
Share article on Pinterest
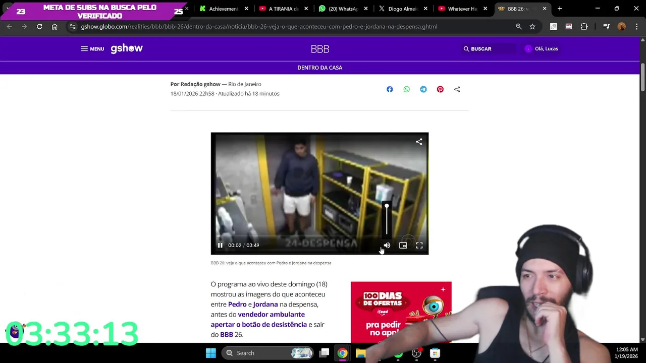tap(440, 89)
